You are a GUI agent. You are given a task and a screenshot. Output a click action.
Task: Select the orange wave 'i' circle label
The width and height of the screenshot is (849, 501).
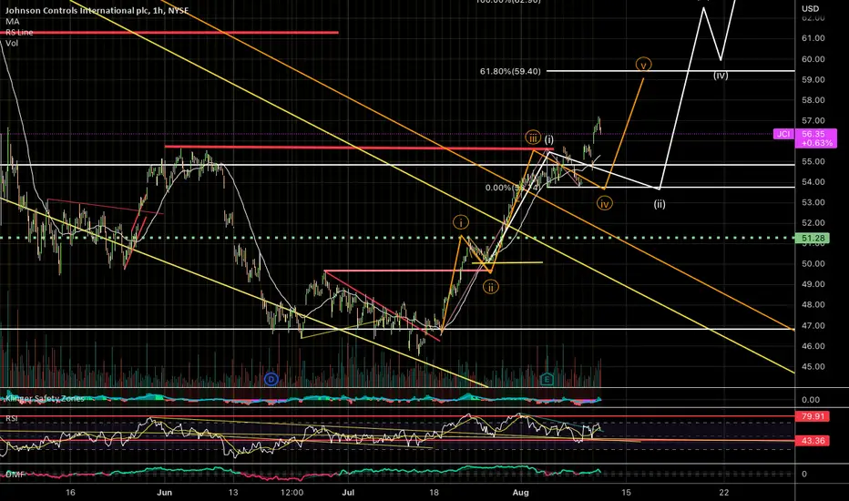461,222
